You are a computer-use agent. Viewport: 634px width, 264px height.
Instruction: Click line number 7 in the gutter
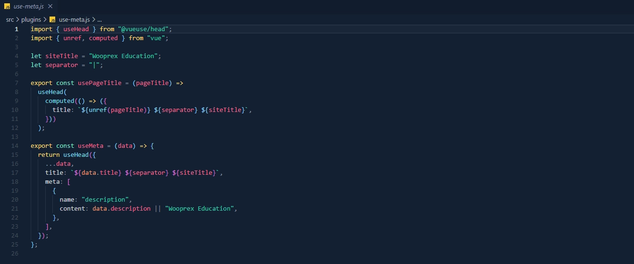17,83
